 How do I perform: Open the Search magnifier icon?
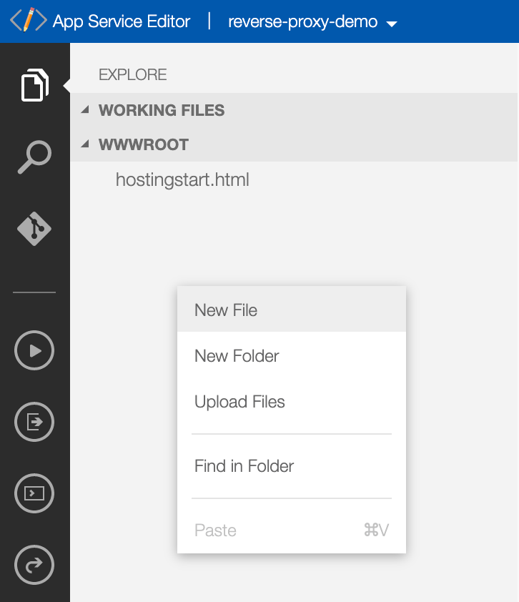point(34,157)
